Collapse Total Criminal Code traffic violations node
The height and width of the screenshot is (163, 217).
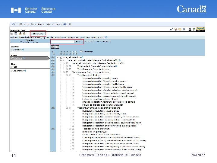64,72
